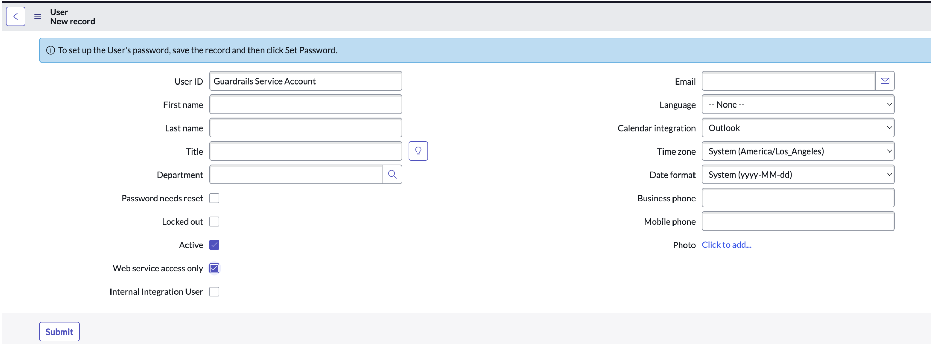
Task: Click into the First name field
Action: click(x=305, y=104)
